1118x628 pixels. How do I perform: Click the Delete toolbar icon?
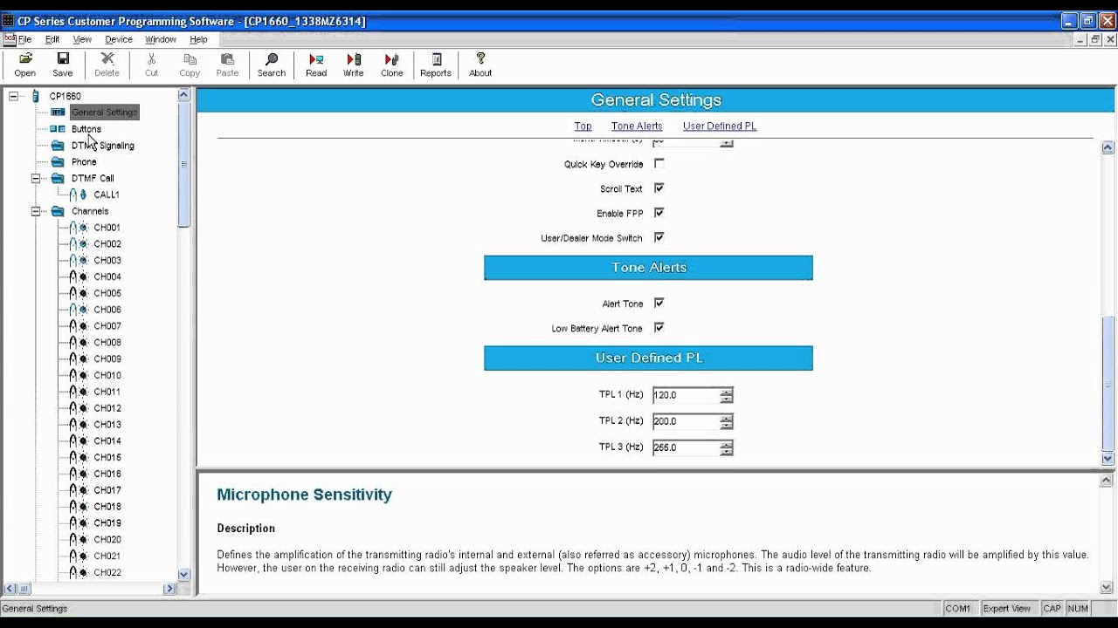[x=107, y=59]
